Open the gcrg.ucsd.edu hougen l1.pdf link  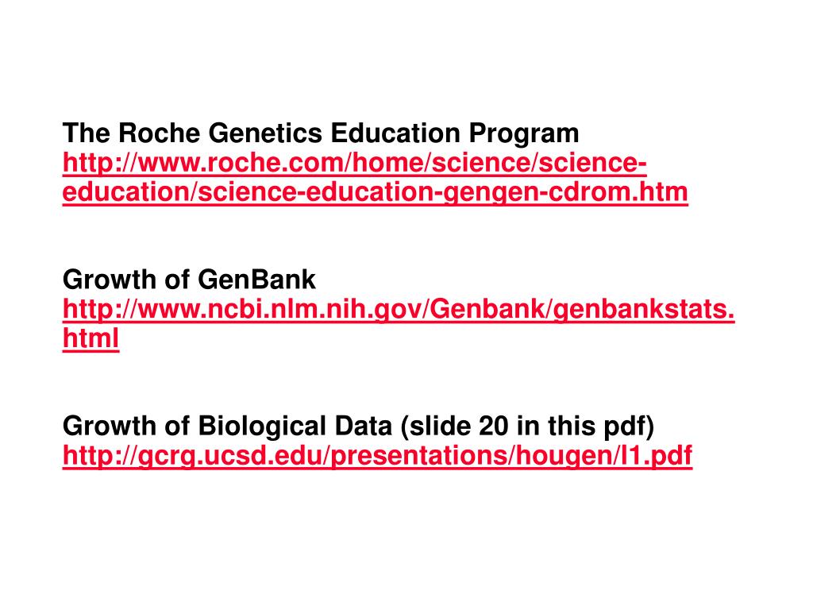pyautogui.click(x=377, y=456)
